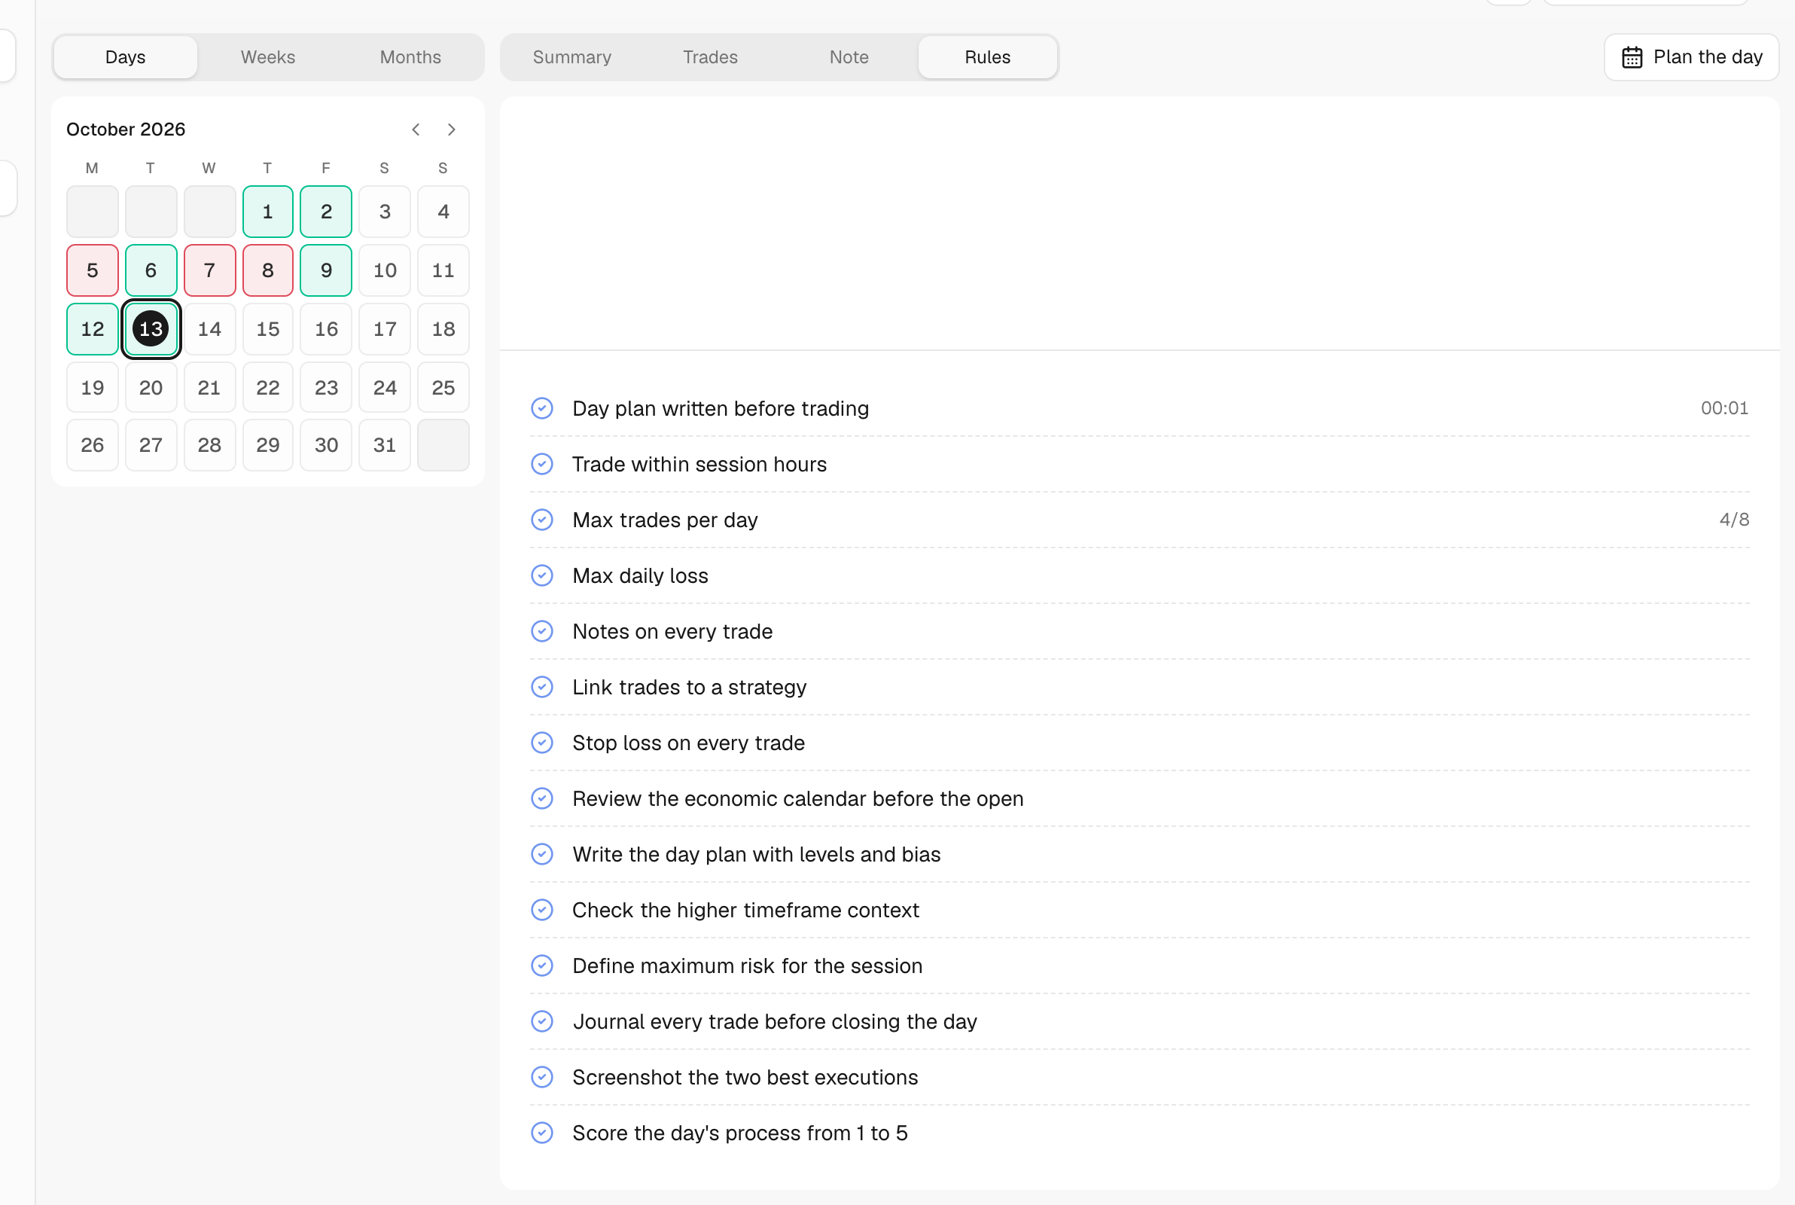1795x1205 pixels.
Task: Toggle check icon for Define maximum risk
Action: point(542,966)
